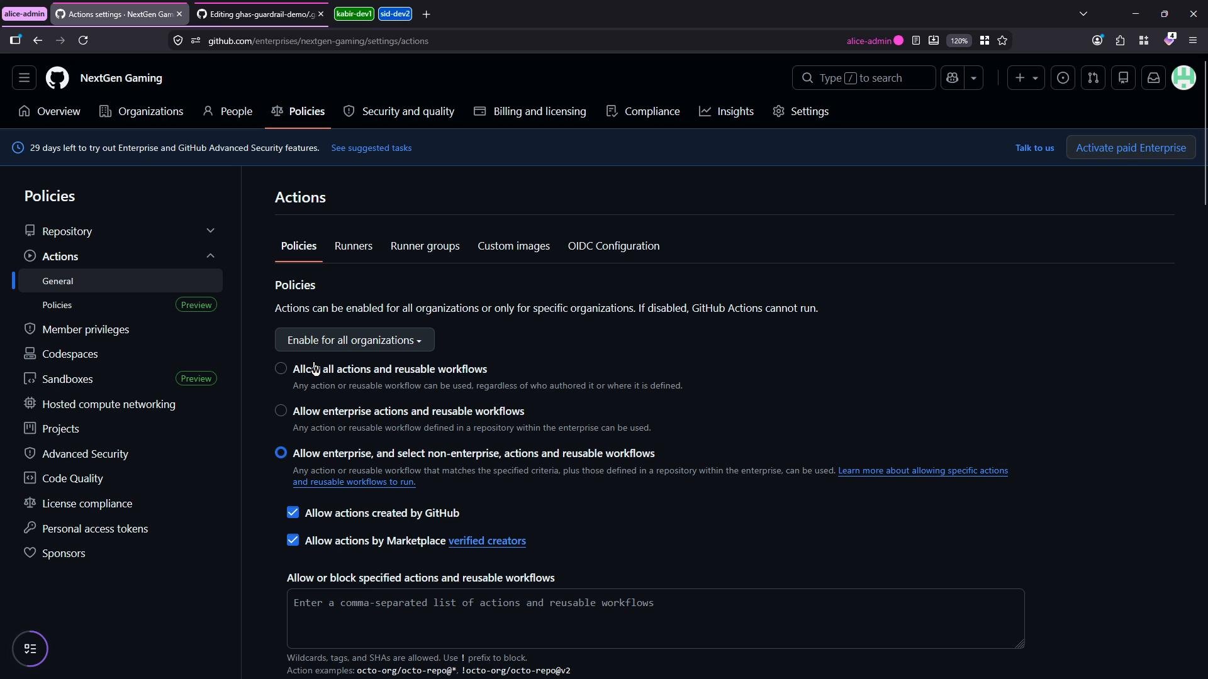Image resolution: width=1208 pixels, height=679 pixels.
Task: Reload the page with the browser refresh icon
Action: pyautogui.click(x=83, y=40)
